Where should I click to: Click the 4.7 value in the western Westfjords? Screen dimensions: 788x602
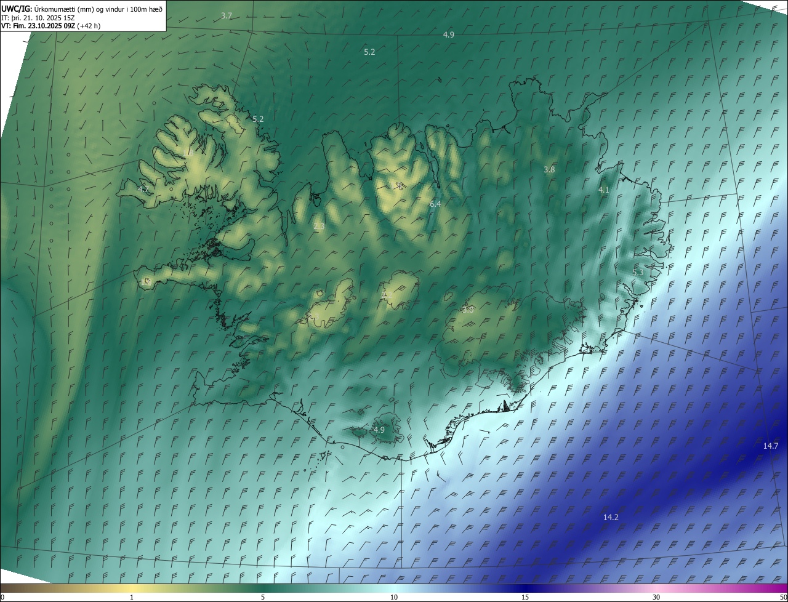(x=143, y=189)
